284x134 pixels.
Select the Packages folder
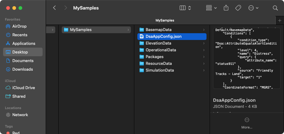point(172,57)
